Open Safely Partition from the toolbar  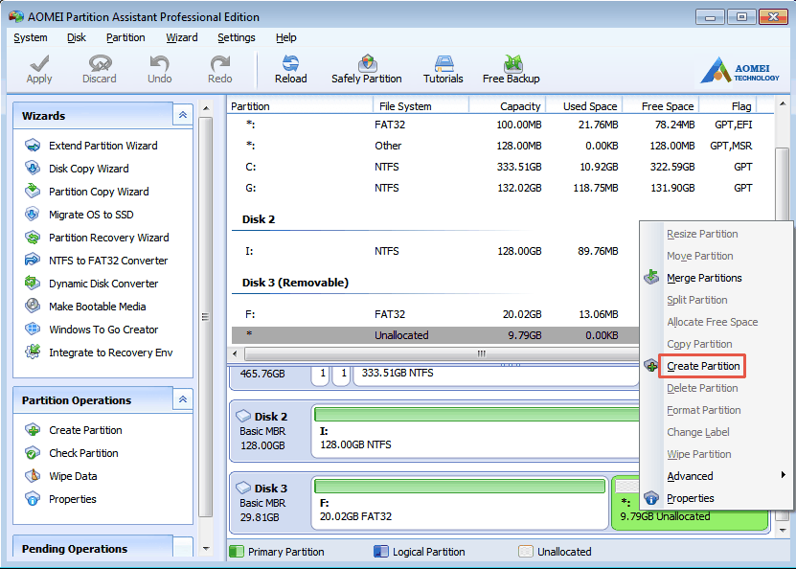[x=366, y=69]
